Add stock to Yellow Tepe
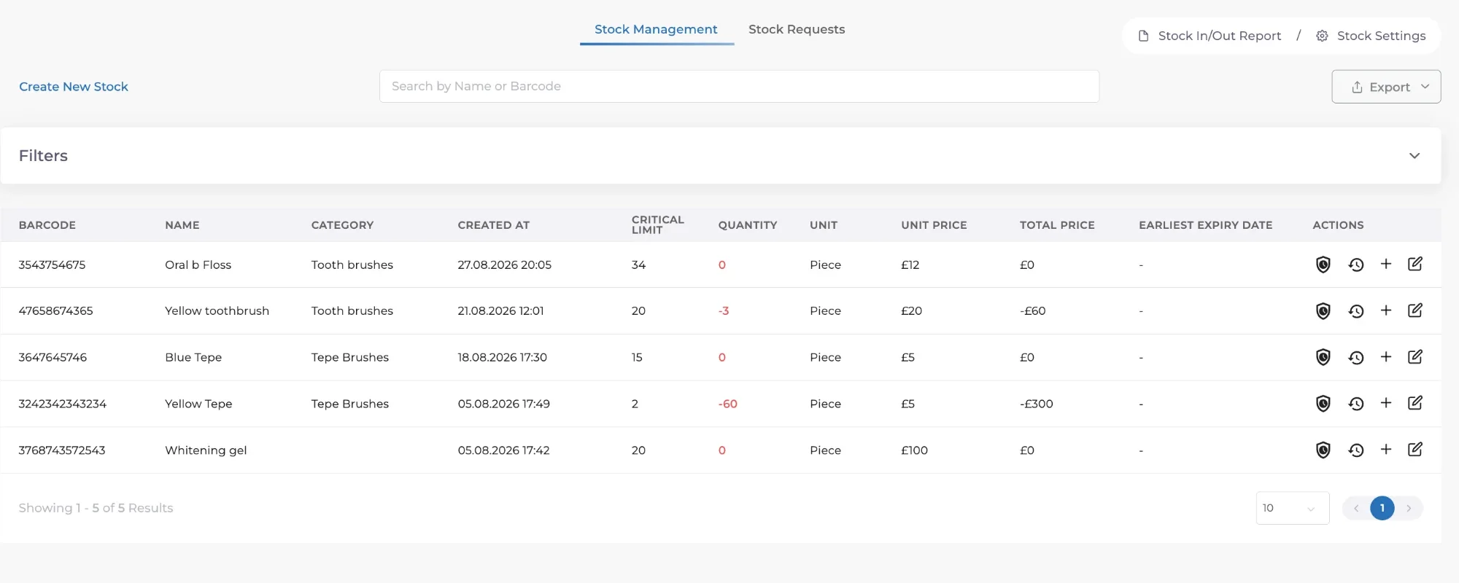1459x583 pixels. tap(1386, 403)
